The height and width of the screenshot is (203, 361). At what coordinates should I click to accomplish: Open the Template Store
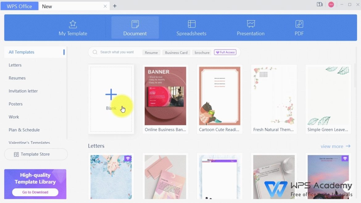click(x=36, y=154)
